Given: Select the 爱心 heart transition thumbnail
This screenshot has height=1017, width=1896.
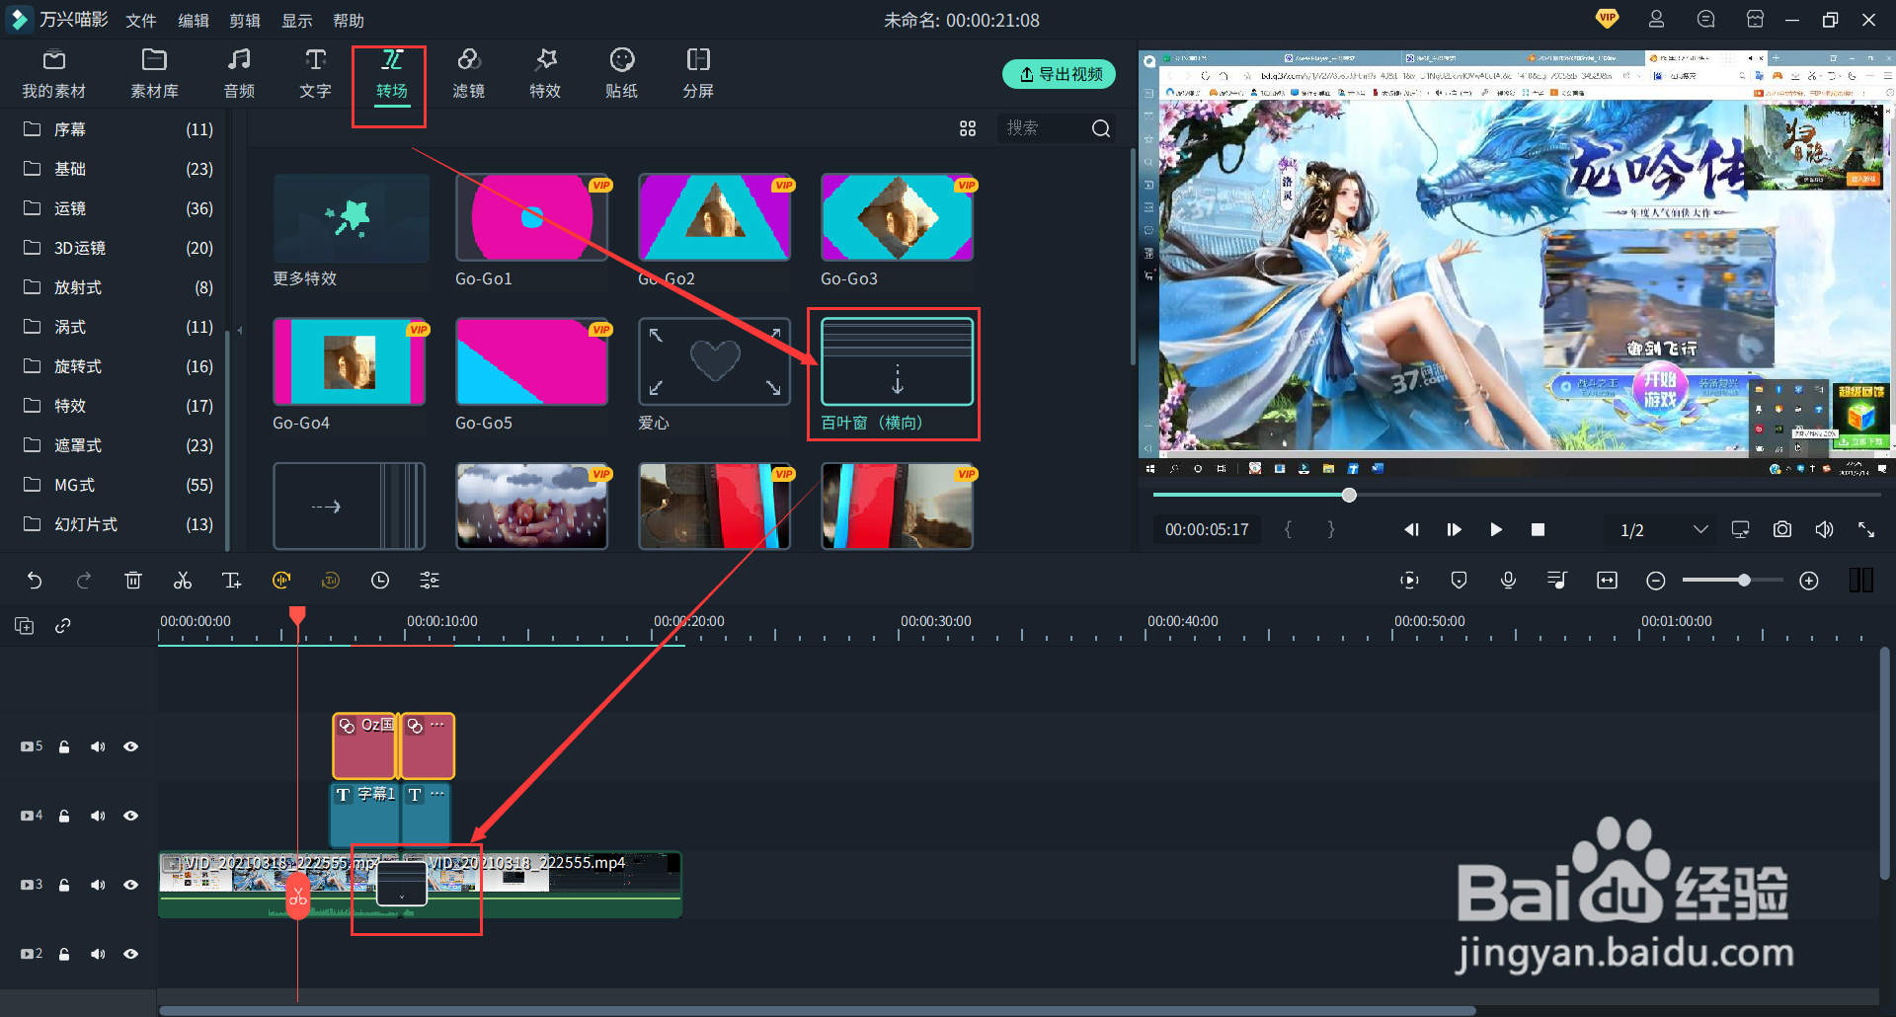Looking at the screenshot, I should [714, 361].
